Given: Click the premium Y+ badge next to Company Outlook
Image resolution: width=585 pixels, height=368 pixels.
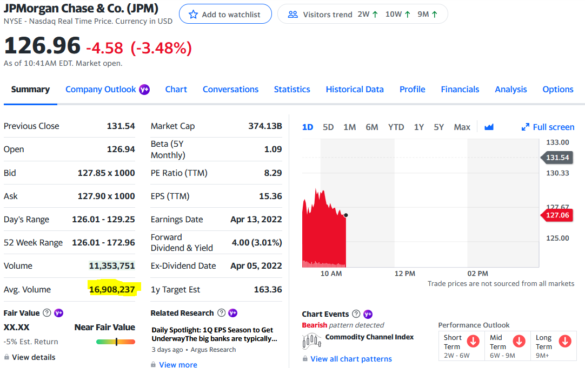Looking at the screenshot, I should point(144,90).
